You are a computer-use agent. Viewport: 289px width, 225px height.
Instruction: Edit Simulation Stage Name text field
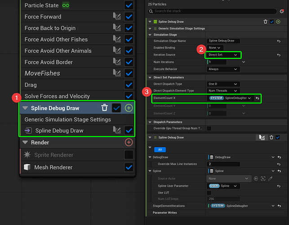(223, 41)
